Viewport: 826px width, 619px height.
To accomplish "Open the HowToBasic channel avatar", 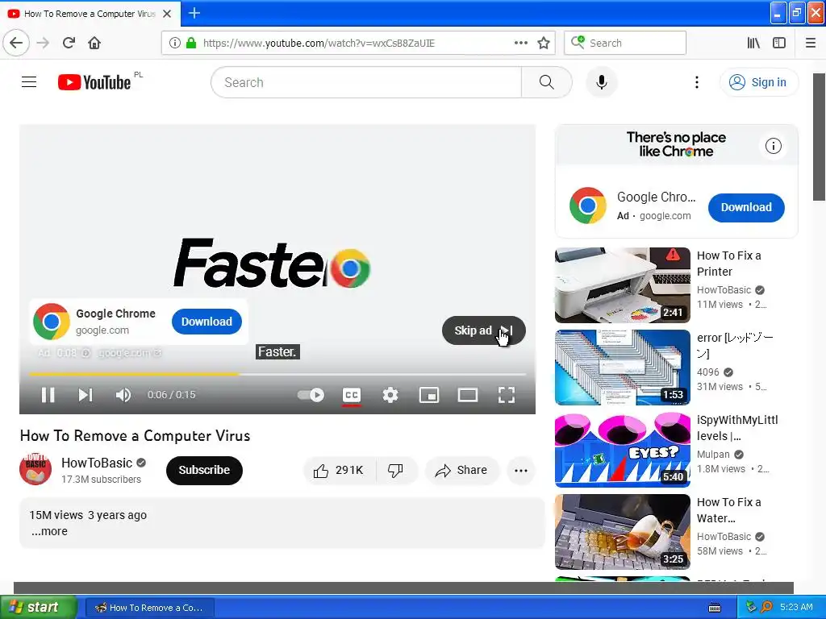I will pyautogui.click(x=35, y=469).
